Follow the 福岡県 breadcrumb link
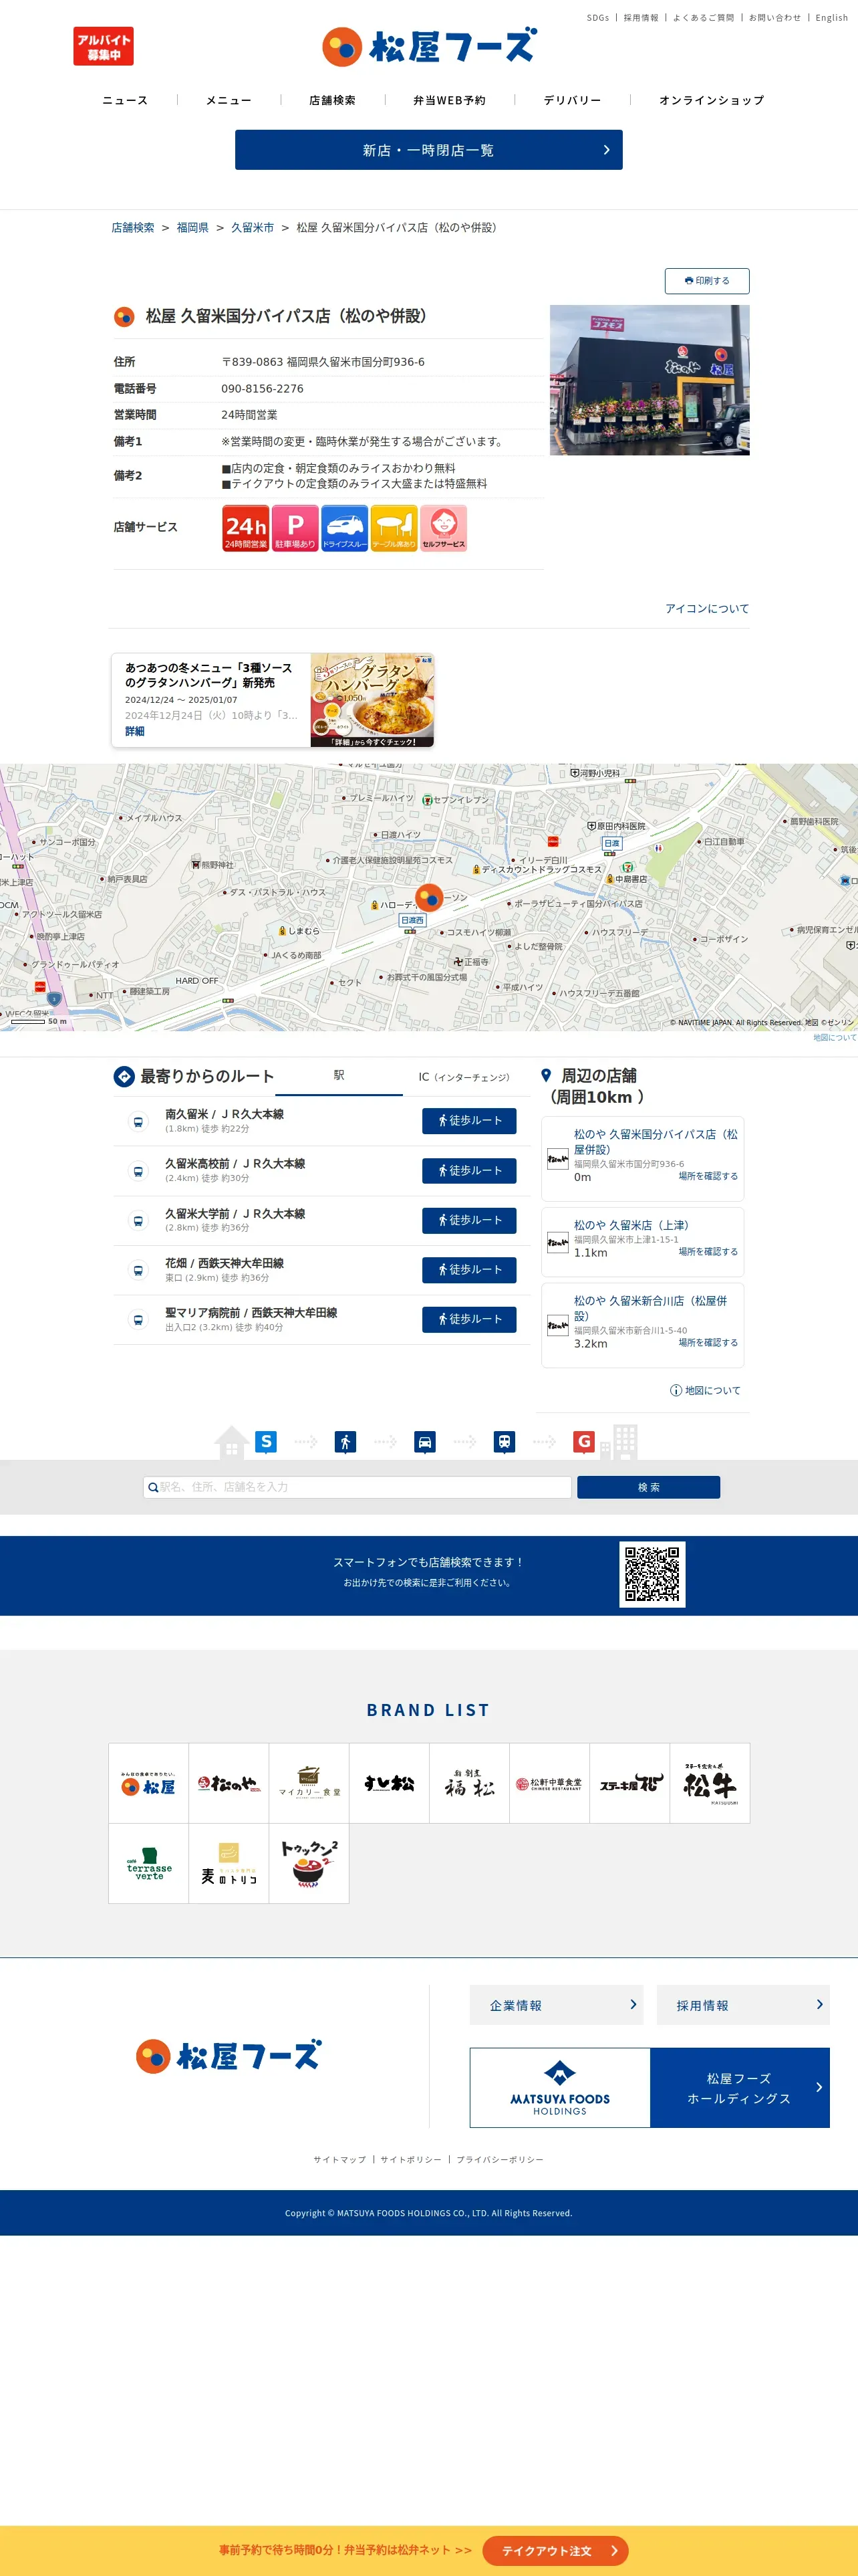The image size is (858, 2576). pos(192,228)
